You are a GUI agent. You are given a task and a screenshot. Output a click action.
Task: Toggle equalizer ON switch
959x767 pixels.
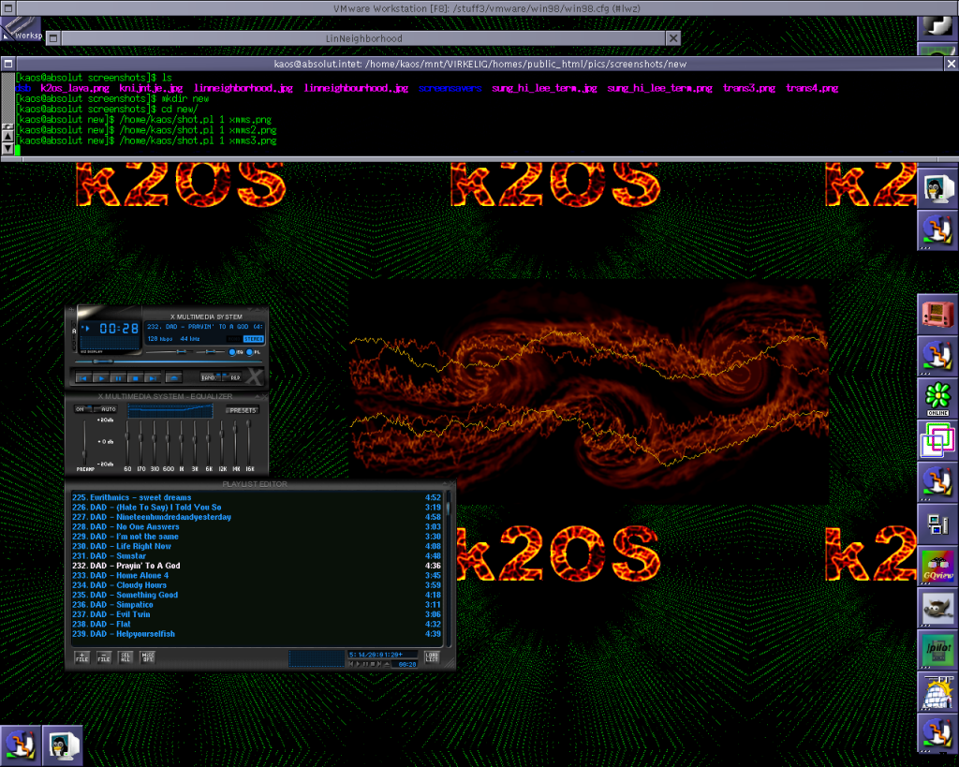tap(83, 408)
